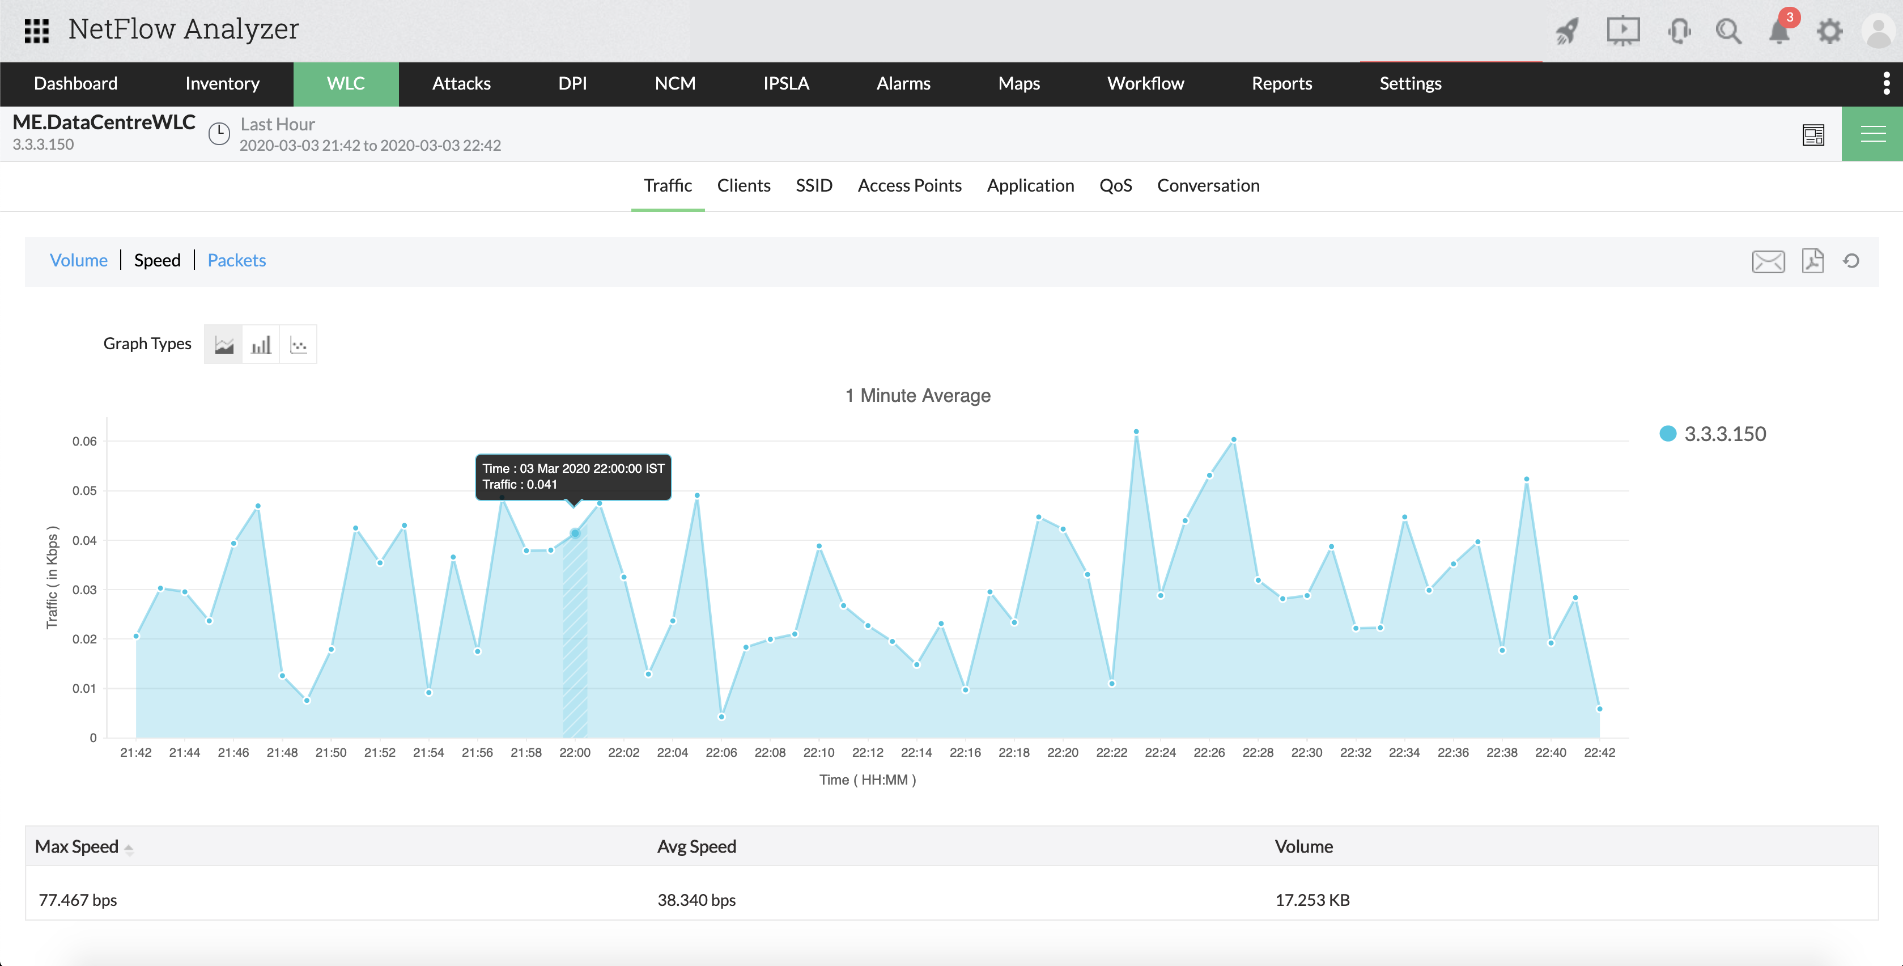Select the bar chart graph type
Image resolution: width=1903 pixels, height=966 pixels.
point(261,345)
